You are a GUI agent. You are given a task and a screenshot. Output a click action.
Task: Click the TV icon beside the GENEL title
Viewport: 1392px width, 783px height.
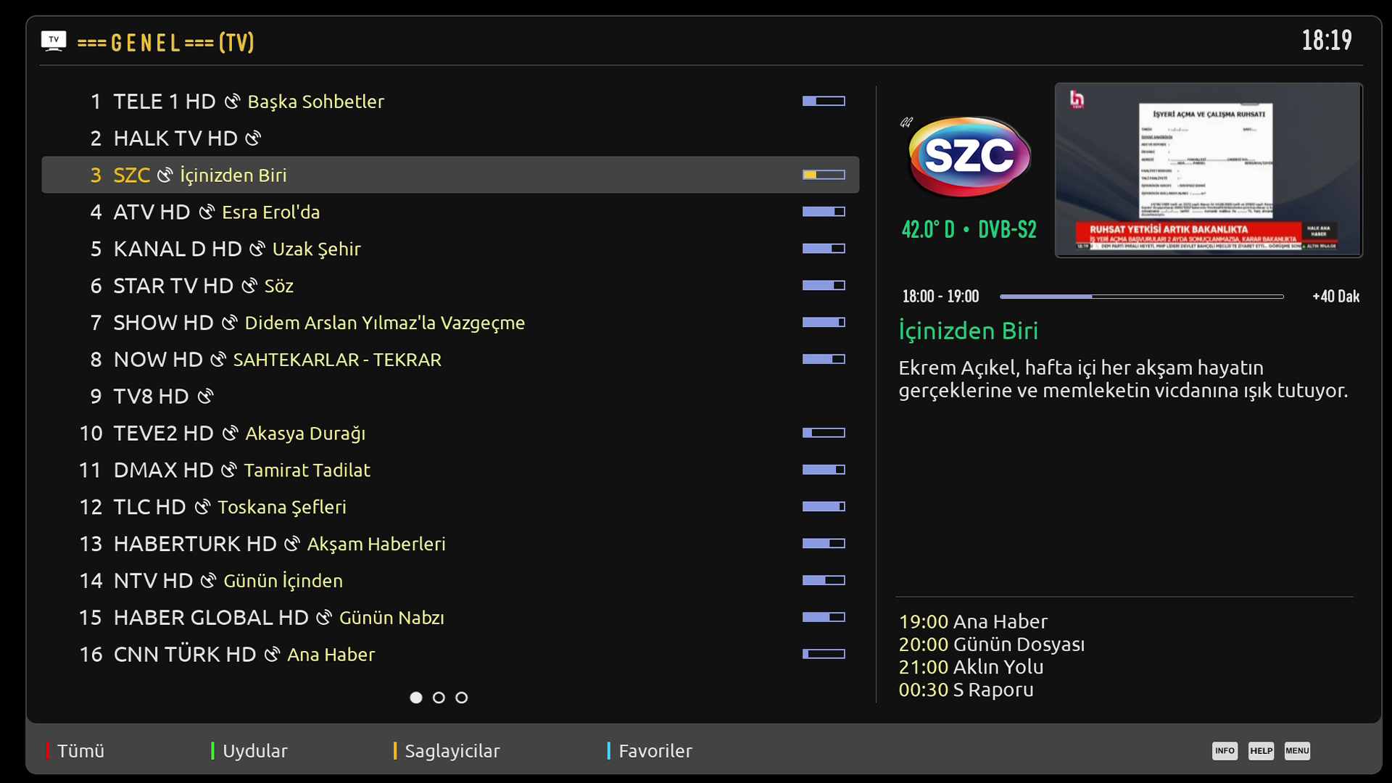pyautogui.click(x=54, y=41)
